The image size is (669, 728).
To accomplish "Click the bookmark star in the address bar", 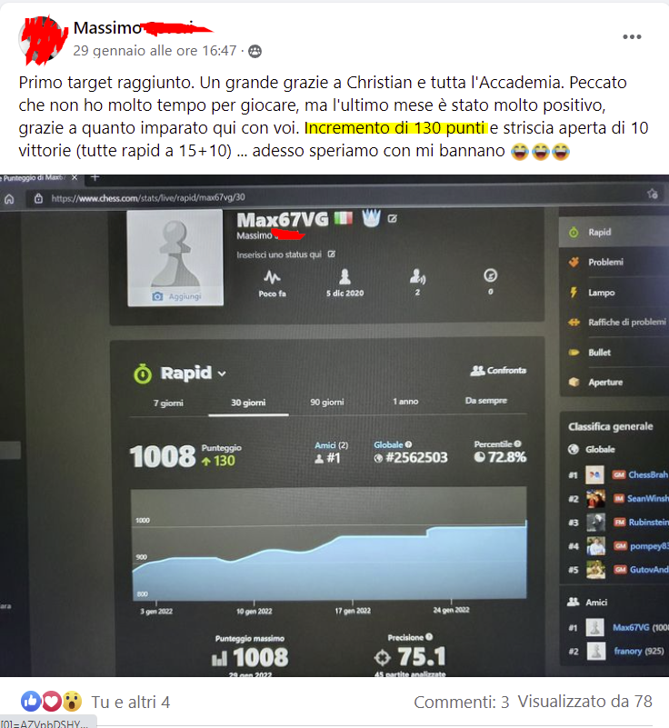I will click(x=653, y=194).
